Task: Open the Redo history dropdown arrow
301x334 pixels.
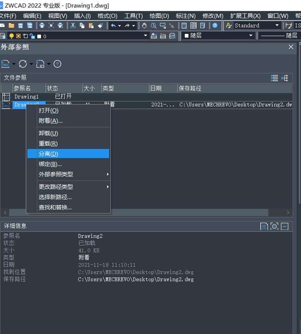Action: [x=134, y=26]
